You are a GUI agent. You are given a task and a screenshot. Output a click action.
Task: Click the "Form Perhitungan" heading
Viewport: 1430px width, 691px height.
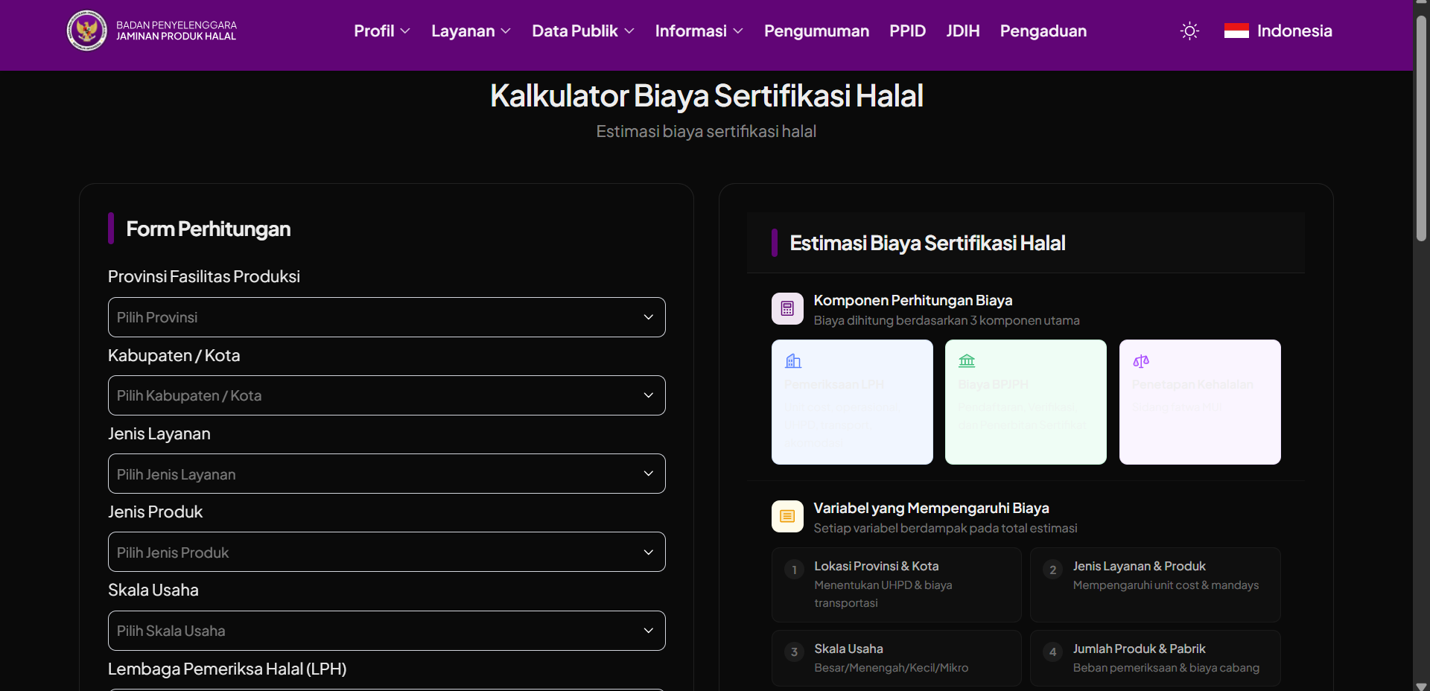click(x=209, y=229)
